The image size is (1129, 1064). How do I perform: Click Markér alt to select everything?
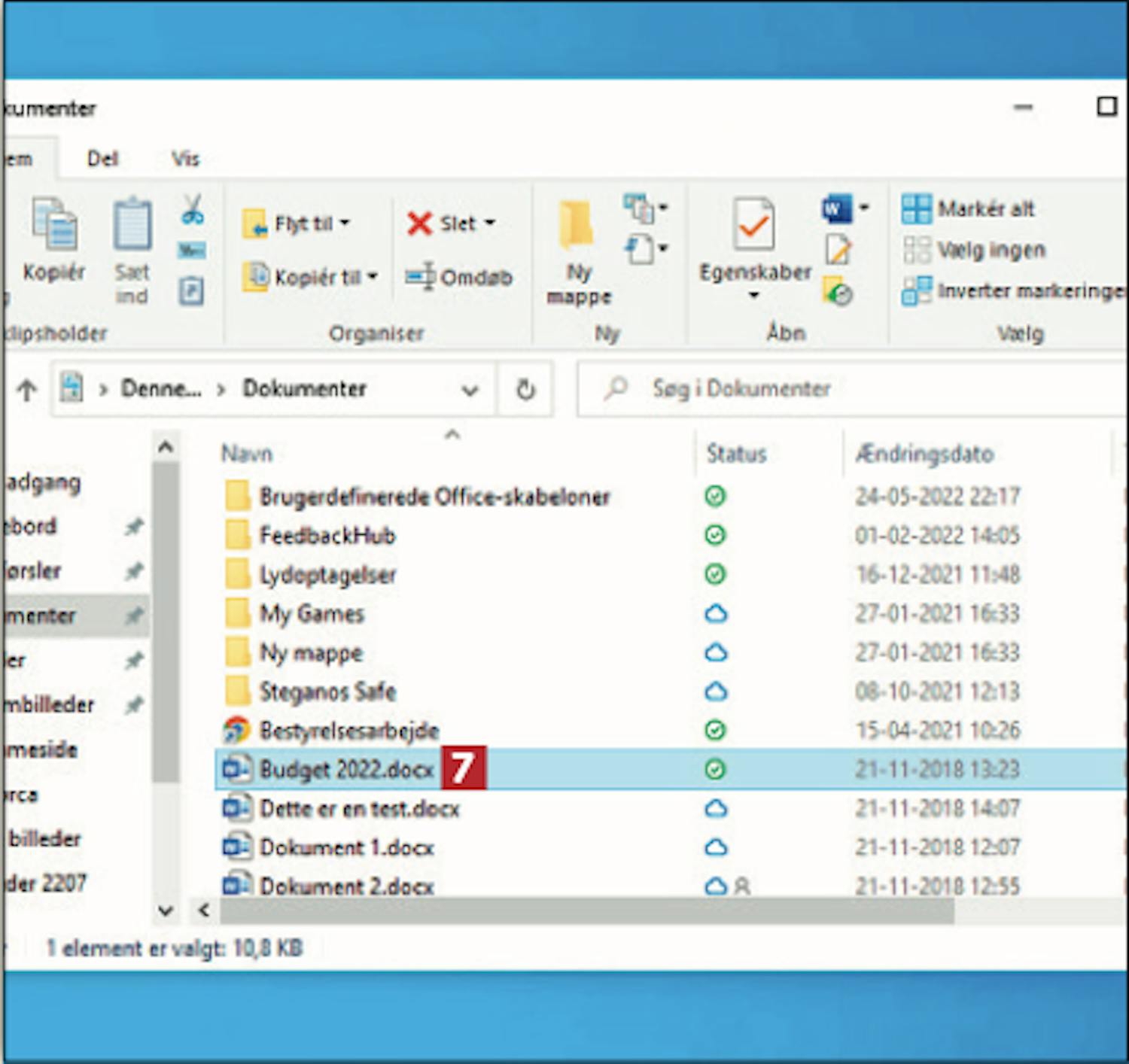click(969, 208)
